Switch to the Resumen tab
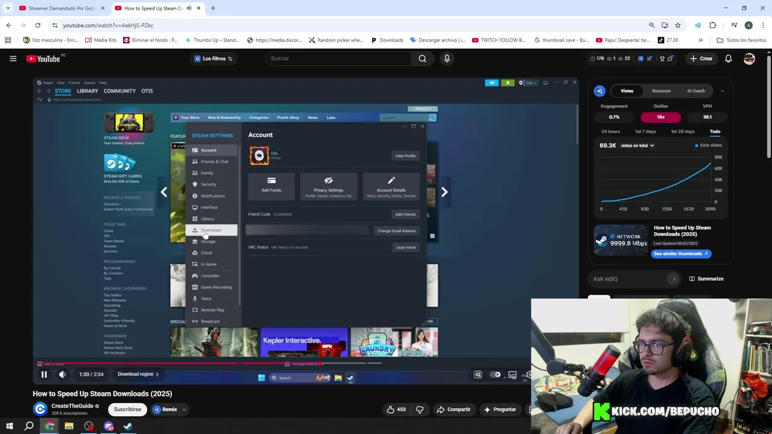772x434 pixels. coord(661,91)
